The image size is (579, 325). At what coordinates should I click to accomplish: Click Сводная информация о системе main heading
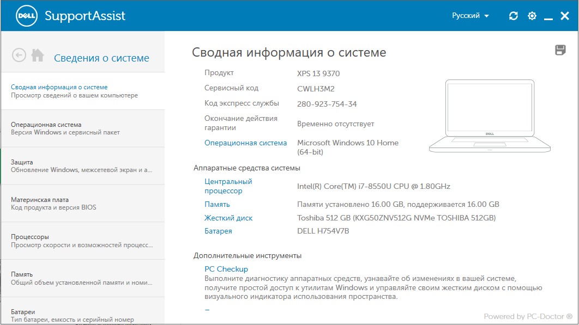click(289, 52)
